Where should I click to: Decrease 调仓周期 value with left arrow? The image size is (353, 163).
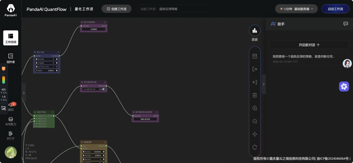click(36, 59)
